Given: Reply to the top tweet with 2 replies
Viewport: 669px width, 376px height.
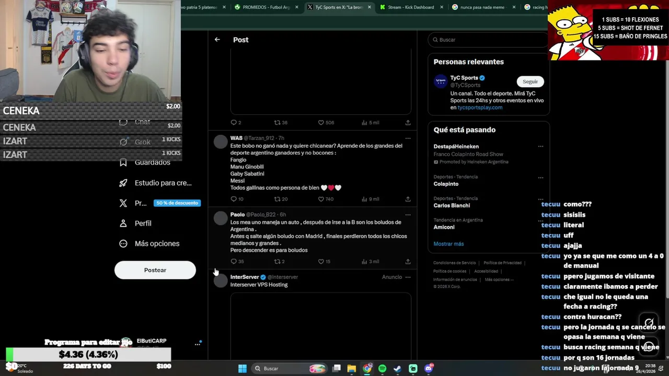Looking at the screenshot, I should 235,123.
